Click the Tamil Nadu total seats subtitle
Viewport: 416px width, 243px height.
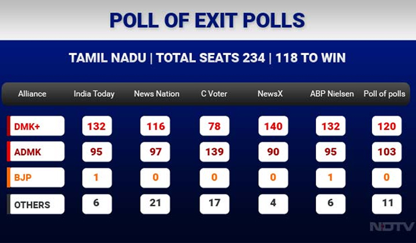tap(207, 58)
